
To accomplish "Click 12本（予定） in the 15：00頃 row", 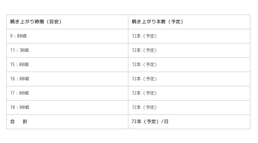I will [145, 65].
